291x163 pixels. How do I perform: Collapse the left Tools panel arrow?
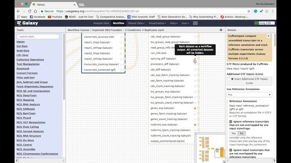pos(17,160)
